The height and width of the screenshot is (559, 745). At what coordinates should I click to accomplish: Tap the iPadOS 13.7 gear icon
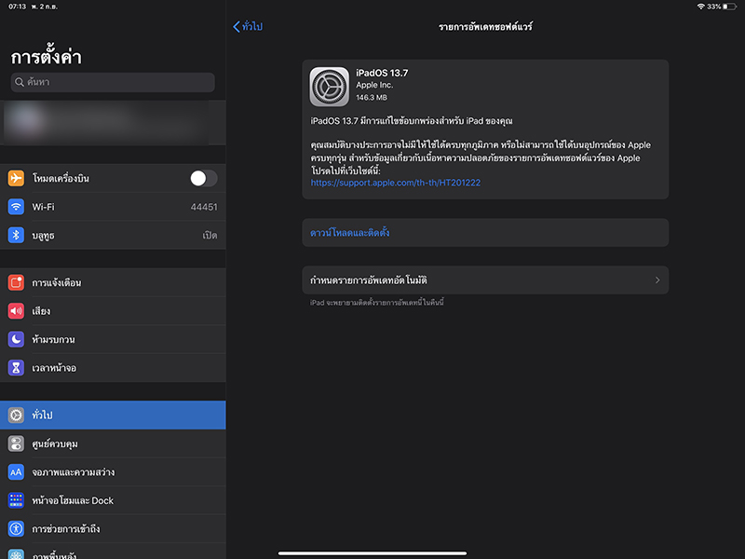click(x=329, y=87)
